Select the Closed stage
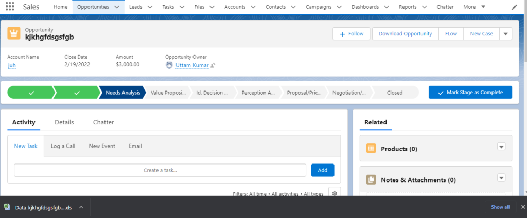This screenshot has width=527, height=218. click(395, 93)
